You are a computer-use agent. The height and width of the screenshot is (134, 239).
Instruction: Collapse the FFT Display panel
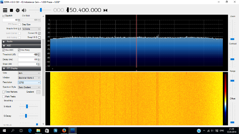coord(21,68)
